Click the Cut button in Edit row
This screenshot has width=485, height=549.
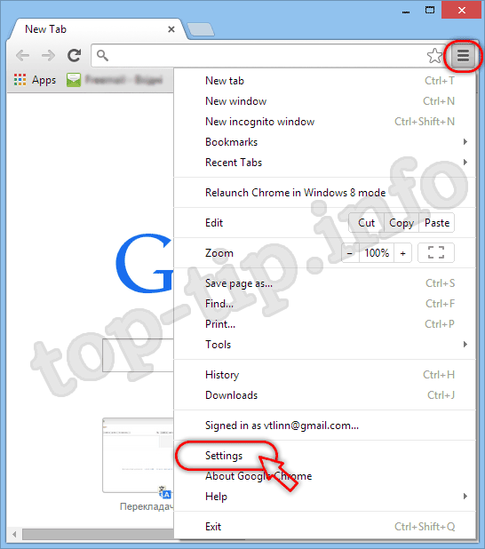click(x=366, y=223)
